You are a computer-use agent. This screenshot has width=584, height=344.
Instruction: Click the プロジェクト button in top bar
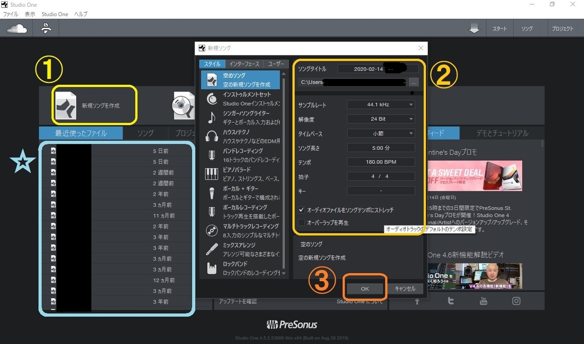(563, 29)
